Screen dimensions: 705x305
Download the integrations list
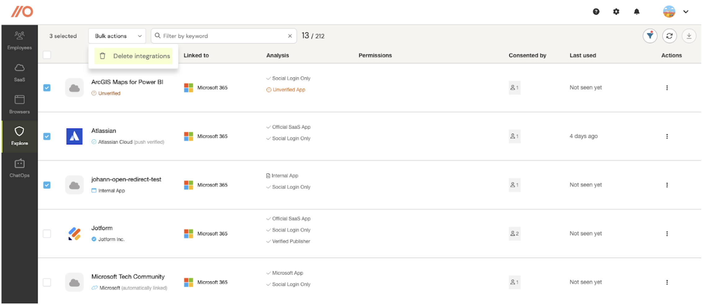coord(689,36)
